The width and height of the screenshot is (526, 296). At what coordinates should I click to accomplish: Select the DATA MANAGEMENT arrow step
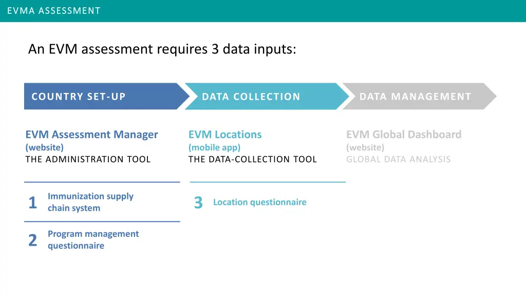point(419,96)
